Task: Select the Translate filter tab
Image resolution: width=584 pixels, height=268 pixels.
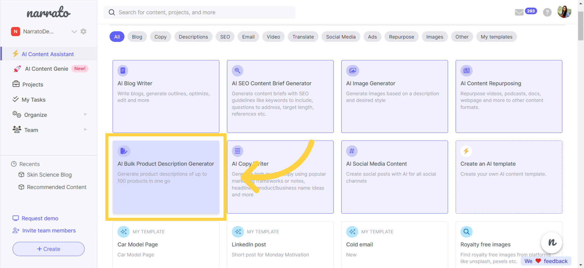Action: (x=303, y=37)
